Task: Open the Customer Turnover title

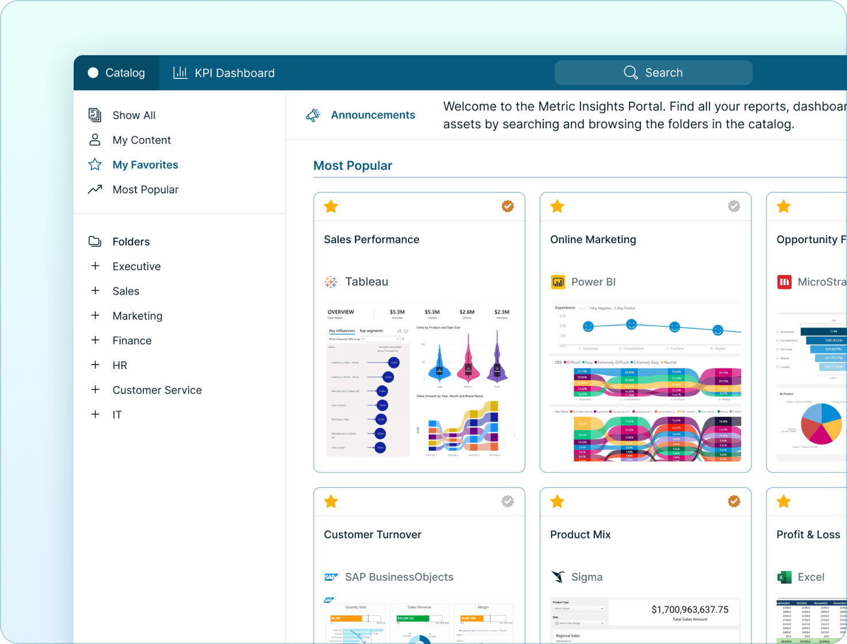Action: click(x=373, y=535)
